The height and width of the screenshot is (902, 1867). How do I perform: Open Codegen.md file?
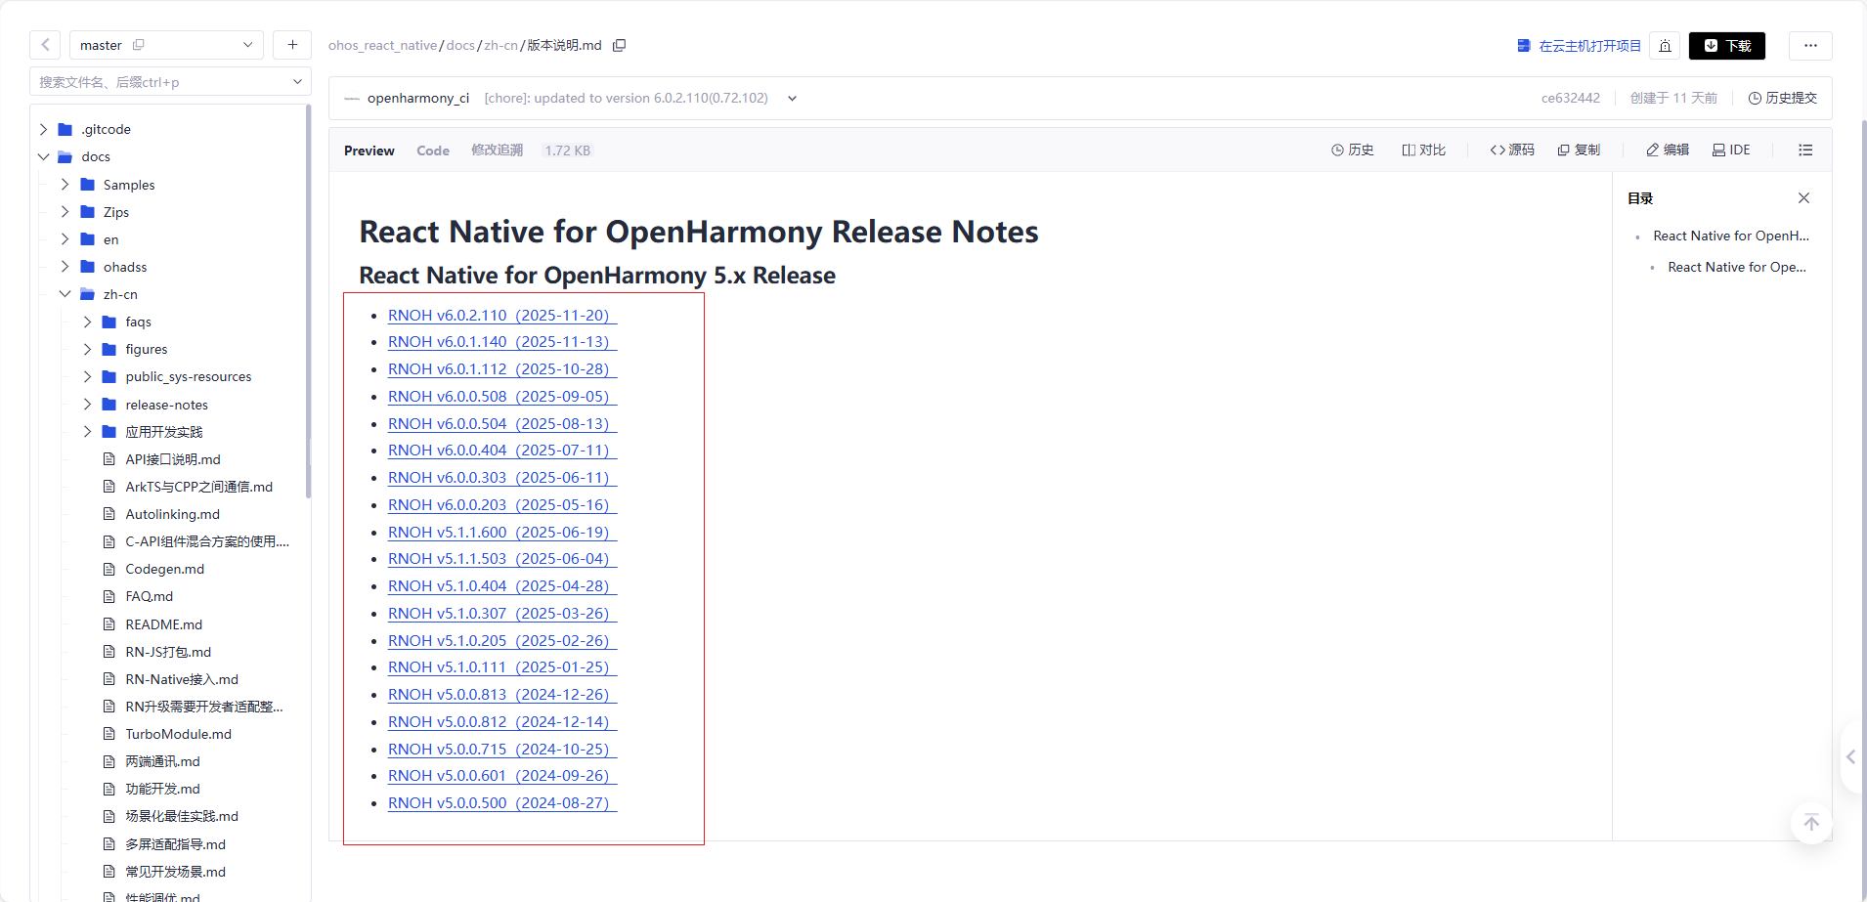click(x=164, y=569)
